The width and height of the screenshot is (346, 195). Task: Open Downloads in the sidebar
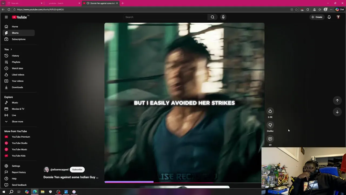coord(19,87)
